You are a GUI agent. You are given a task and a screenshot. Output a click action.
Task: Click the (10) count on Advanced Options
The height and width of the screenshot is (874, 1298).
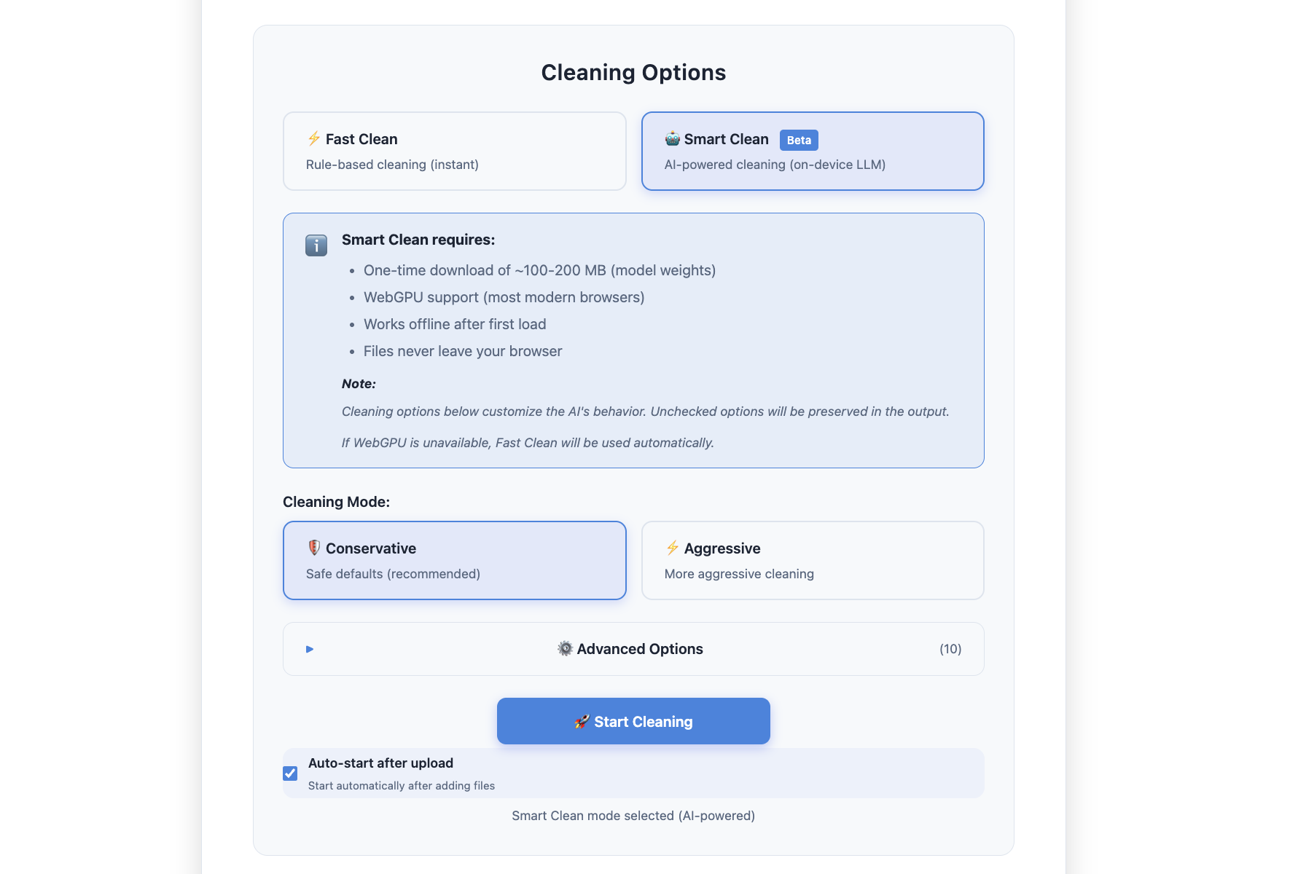pyautogui.click(x=950, y=648)
